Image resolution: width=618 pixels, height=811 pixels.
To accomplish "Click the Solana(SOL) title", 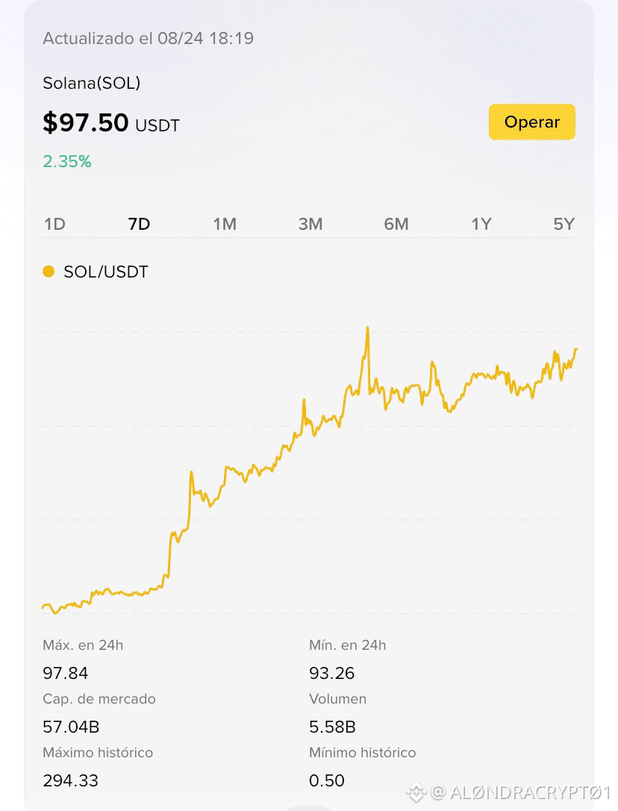I will [x=92, y=83].
